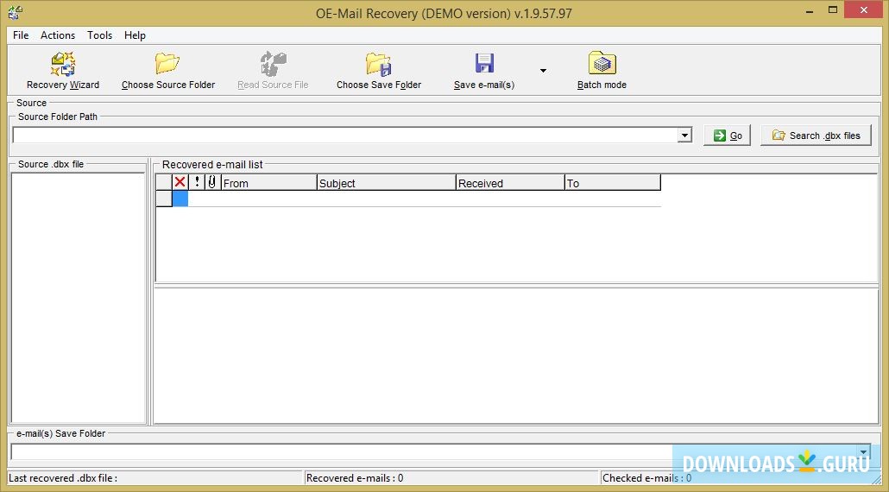Sort by the Subject column header
889x492 pixels.
coord(387,182)
